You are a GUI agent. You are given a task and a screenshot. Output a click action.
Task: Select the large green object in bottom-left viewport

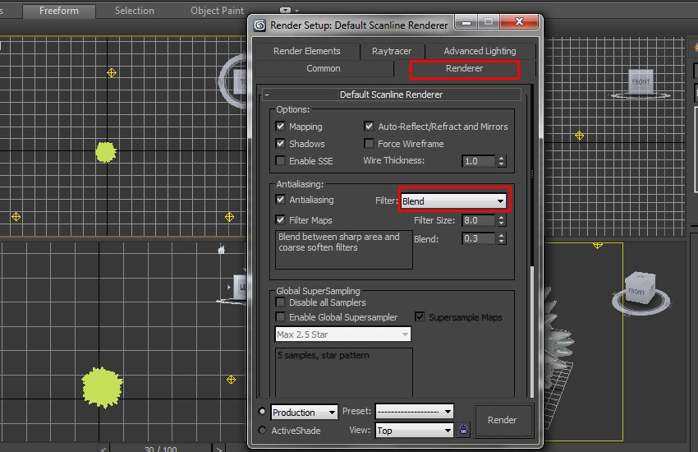point(102,387)
